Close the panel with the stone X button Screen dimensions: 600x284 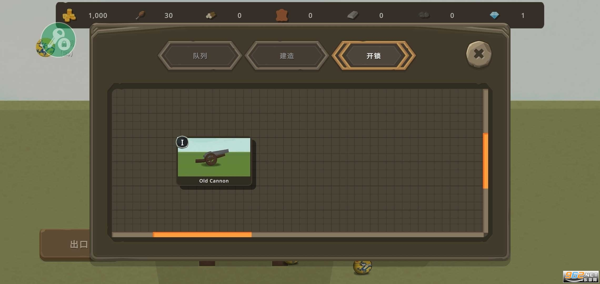point(479,54)
